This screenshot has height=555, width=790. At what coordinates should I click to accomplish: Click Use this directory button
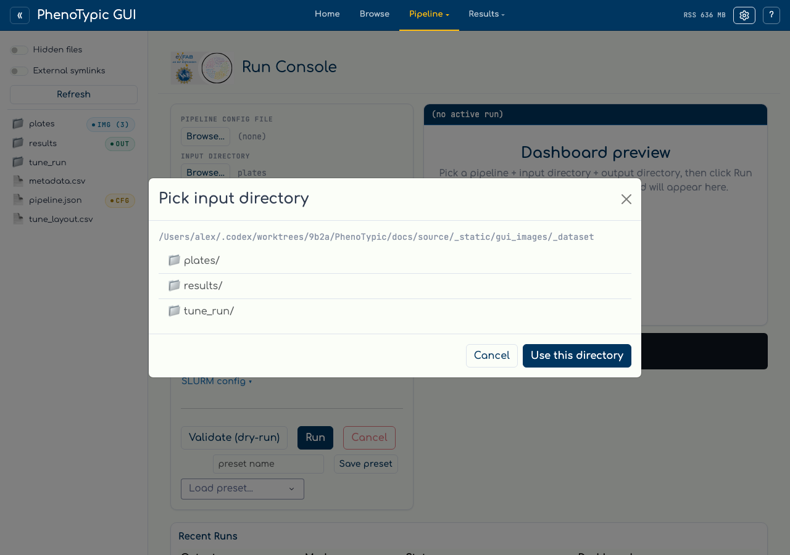click(x=577, y=356)
